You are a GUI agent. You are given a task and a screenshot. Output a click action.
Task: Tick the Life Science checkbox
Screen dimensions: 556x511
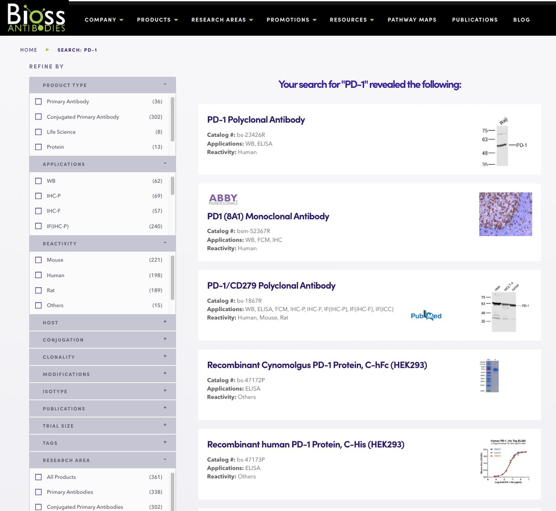[x=38, y=132]
